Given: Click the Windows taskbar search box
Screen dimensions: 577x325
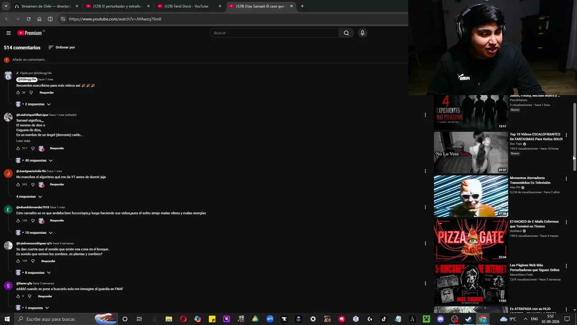Looking at the screenshot, I should point(67,319).
